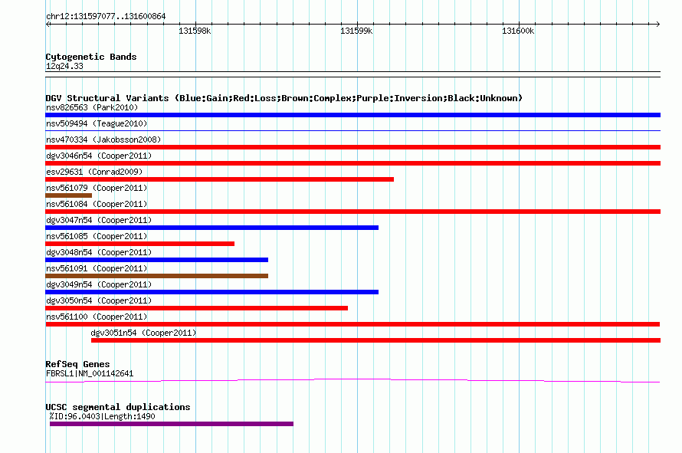Screen dimensions: 682x453
Task: Select the magenta FBRSL1 gene line
Action: [352, 381]
